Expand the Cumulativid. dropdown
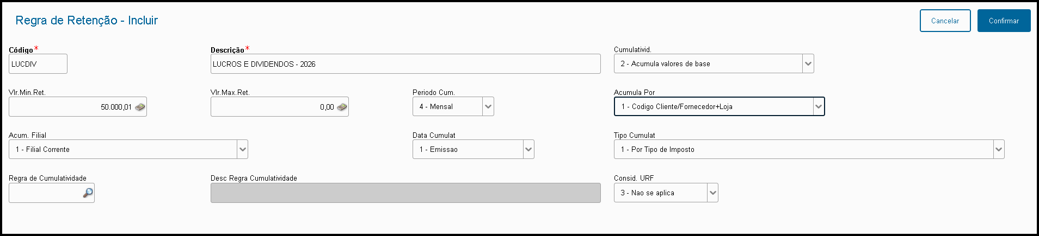This screenshot has height=236, width=1039. tap(808, 64)
